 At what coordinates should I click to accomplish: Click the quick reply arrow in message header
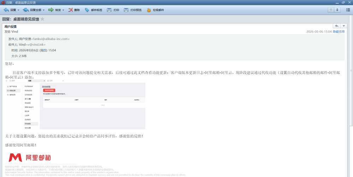(336, 26)
